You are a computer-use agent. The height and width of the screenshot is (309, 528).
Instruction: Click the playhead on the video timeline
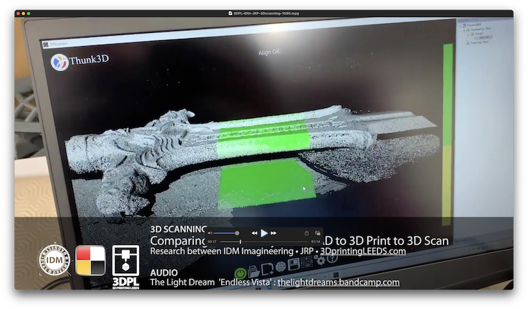(x=240, y=242)
